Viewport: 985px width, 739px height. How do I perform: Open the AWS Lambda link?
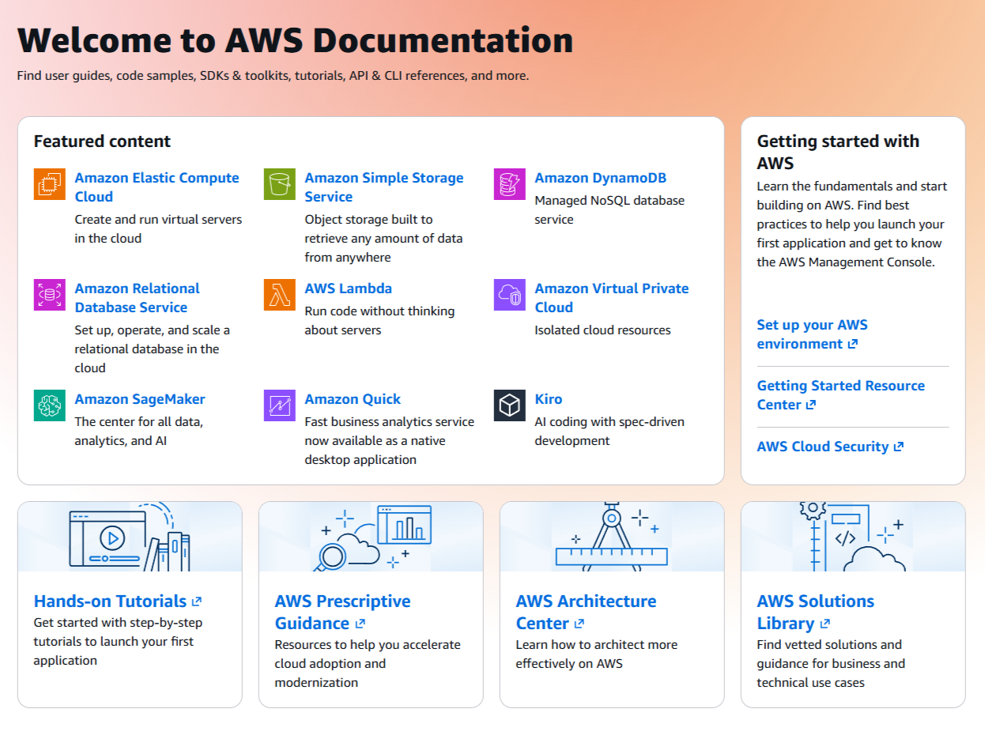click(x=349, y=288)
